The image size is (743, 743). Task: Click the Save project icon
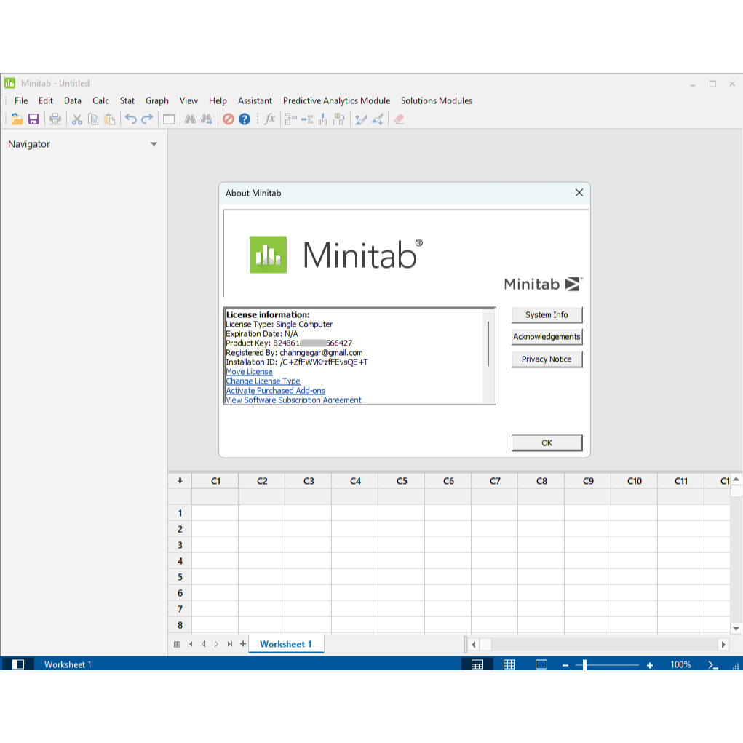click(33, 119)
